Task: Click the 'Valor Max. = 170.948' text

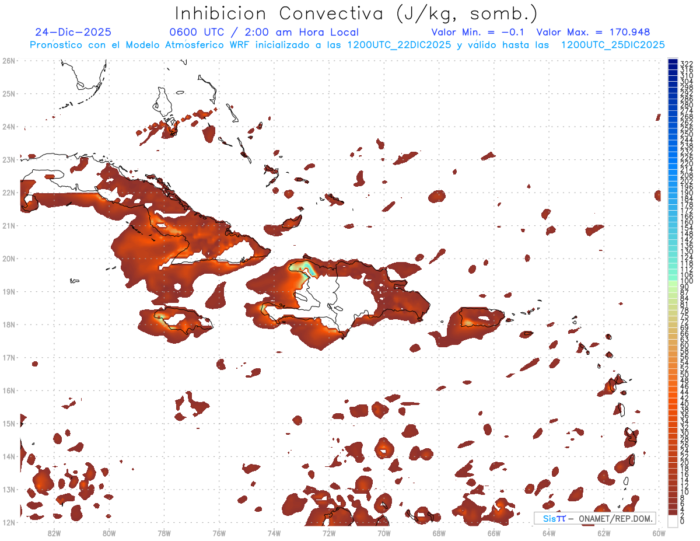Action: pyautogui.click(x=593, y=32)
